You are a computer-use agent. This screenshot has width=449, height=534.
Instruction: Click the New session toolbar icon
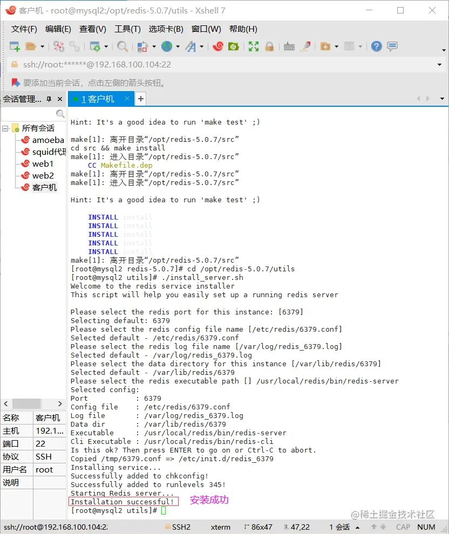point(15,46)
